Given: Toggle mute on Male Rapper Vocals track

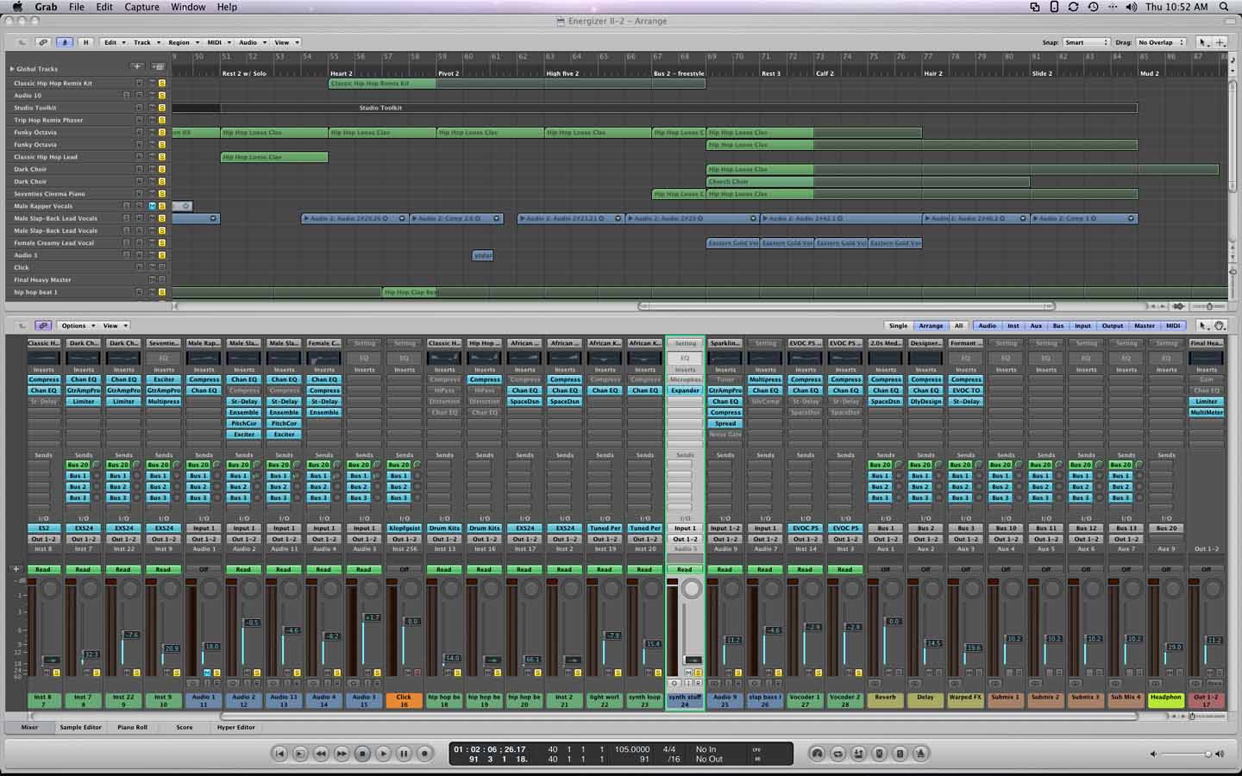Looking at the screenshot, I should click(x=152, y=206).
